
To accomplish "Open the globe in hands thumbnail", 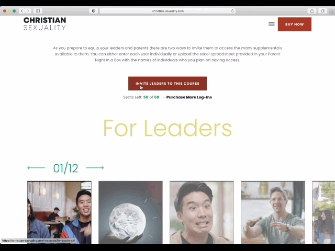I will point(130,212).
